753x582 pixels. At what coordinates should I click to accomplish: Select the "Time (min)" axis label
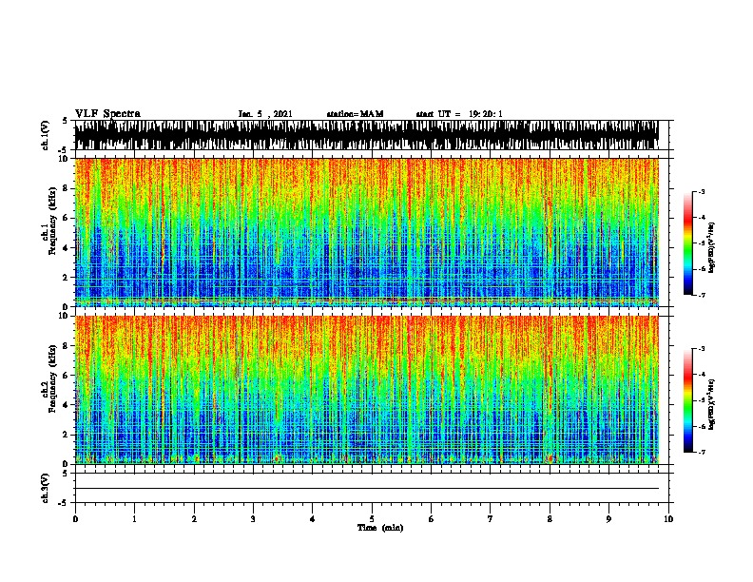(380, 528)
